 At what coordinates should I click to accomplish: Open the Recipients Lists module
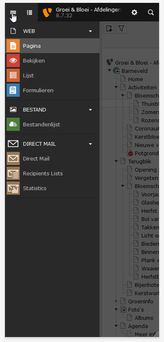pyautogui.click(x=52, y=173)
